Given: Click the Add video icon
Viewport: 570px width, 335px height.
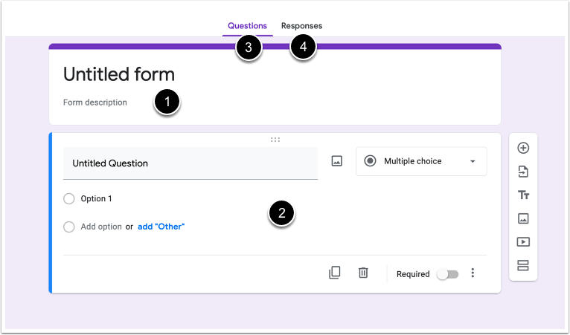Looking at the screenshot, I should point(523,241).
